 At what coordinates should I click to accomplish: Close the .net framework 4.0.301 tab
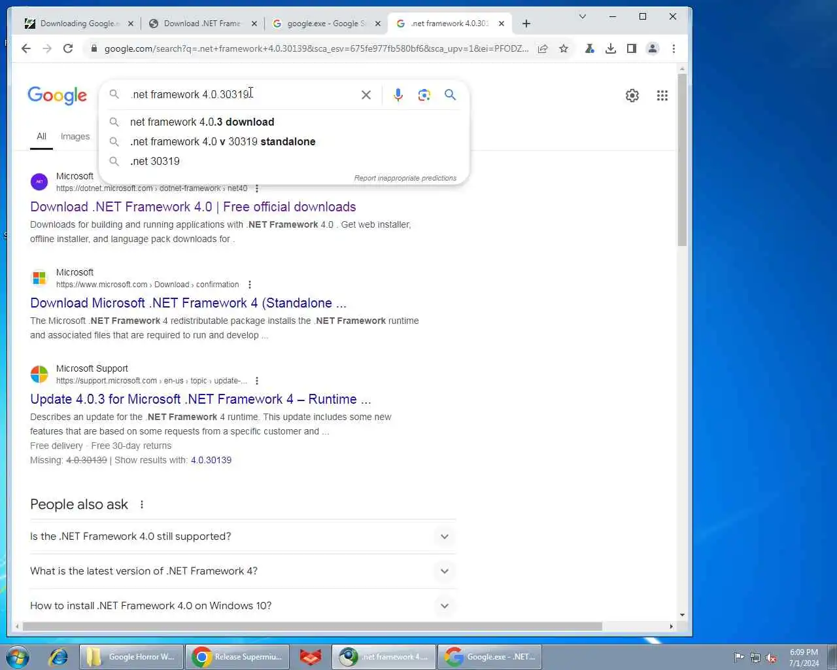(x=502, y=24)
